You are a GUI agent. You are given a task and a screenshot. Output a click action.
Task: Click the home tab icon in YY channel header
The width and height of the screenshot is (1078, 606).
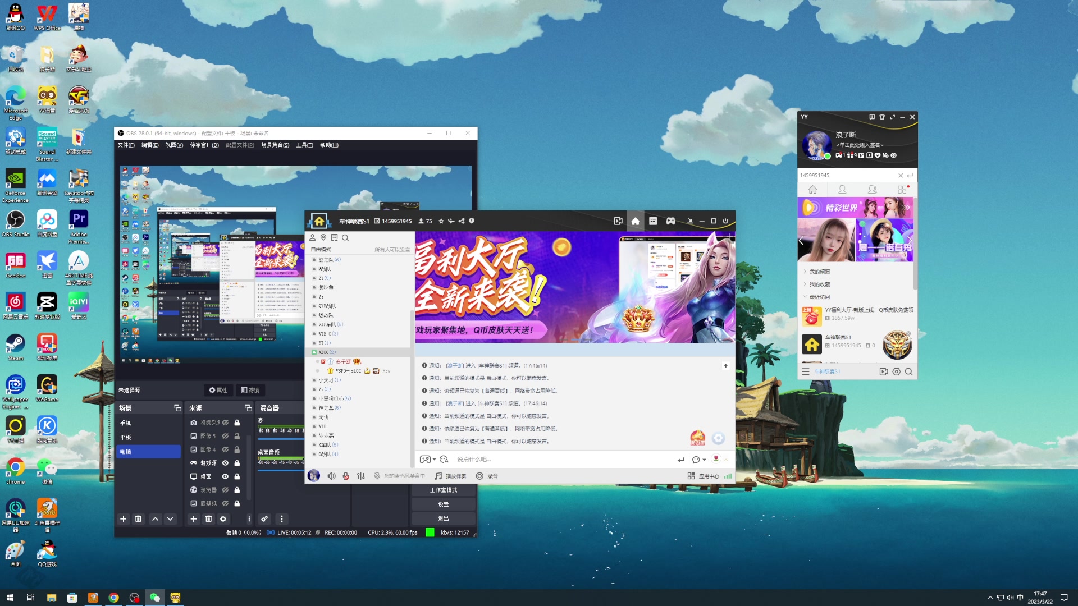click(x=635, y=221)
